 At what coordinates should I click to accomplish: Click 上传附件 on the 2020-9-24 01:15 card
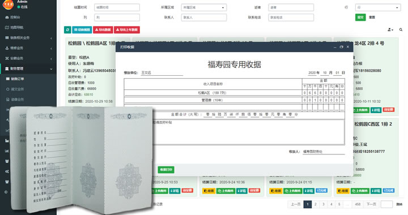click(293, 191)
